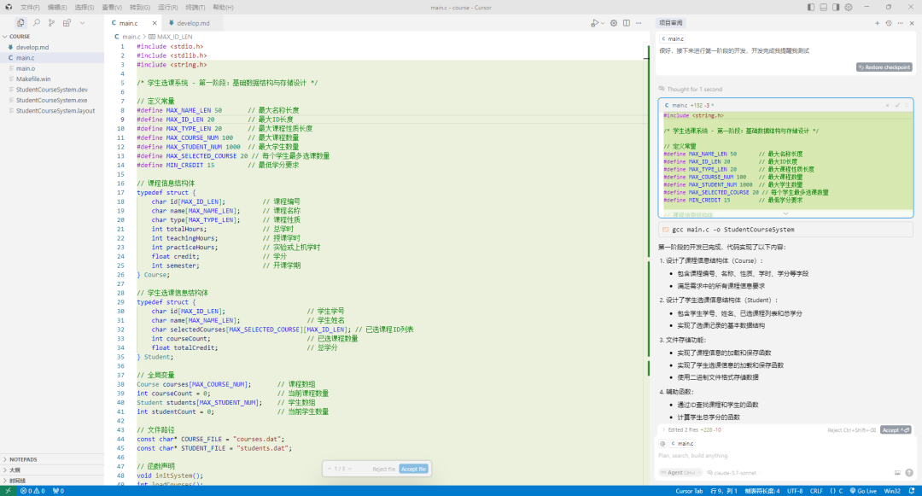Switch to the develop.md editor tab
922x496 pixels.
(192, 23)
